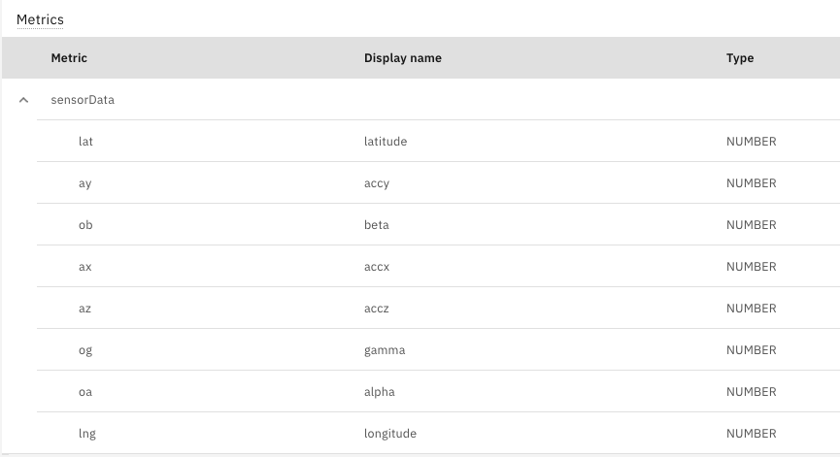Click the Display name column header
840x457 pixels.
[403, 58]
